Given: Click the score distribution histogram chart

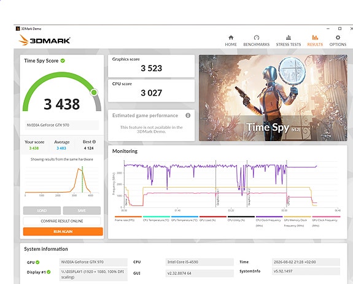Looking at the screenshot, I should 62,181.
